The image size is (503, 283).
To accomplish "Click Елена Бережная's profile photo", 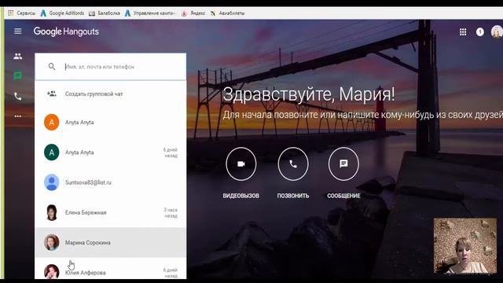I will 52,212.
